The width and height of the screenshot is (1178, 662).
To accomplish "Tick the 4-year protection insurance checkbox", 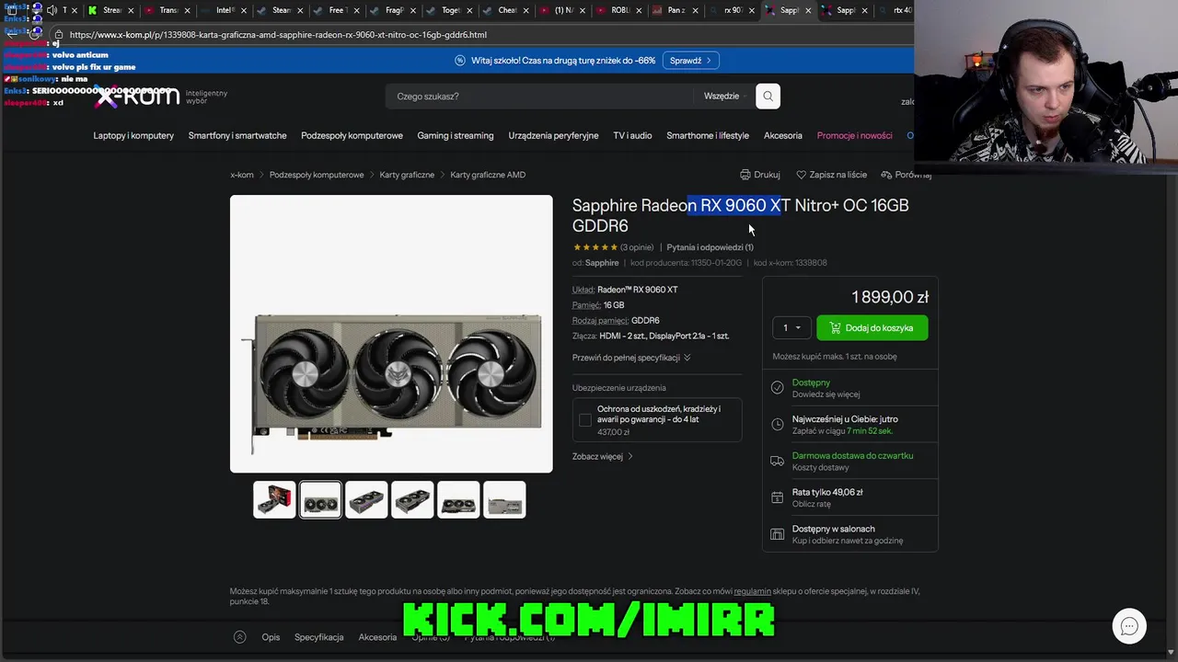I will (x=584, y=420).
